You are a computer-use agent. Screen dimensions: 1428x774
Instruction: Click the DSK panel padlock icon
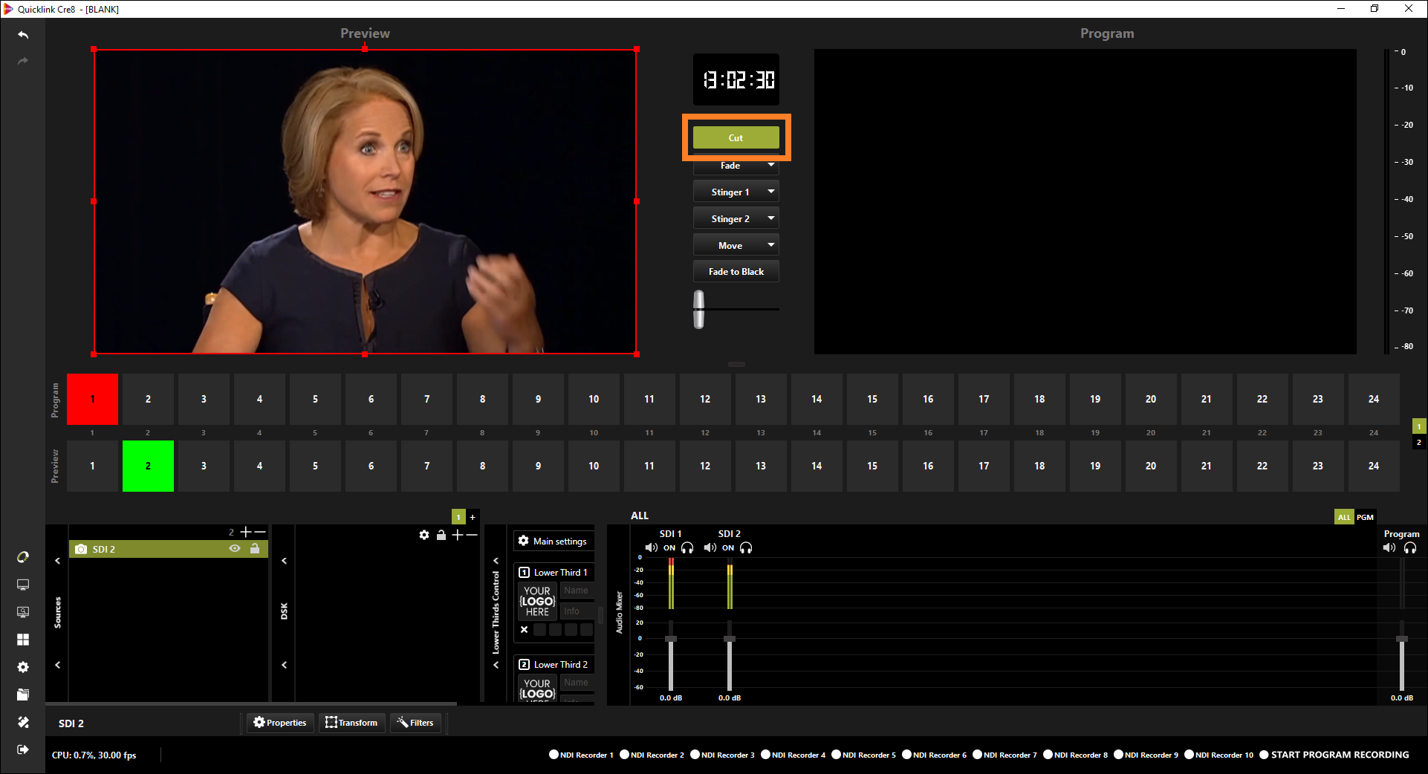pyautogui.click(x=441, y=535)
